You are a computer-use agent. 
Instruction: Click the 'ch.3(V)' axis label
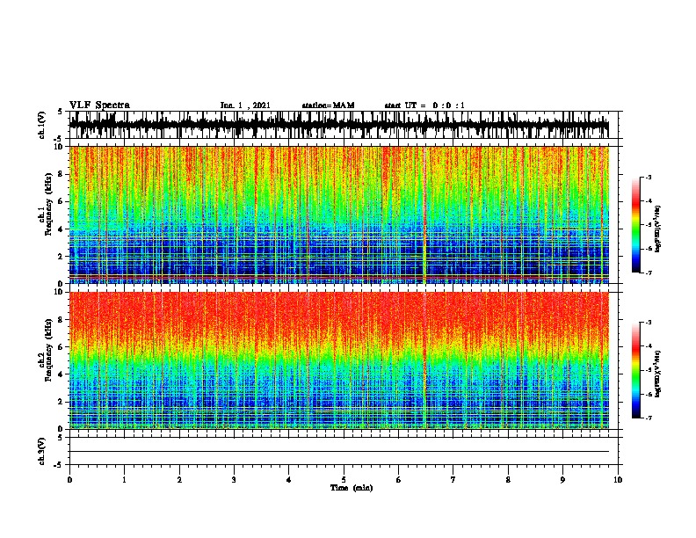tap(41, 451)
